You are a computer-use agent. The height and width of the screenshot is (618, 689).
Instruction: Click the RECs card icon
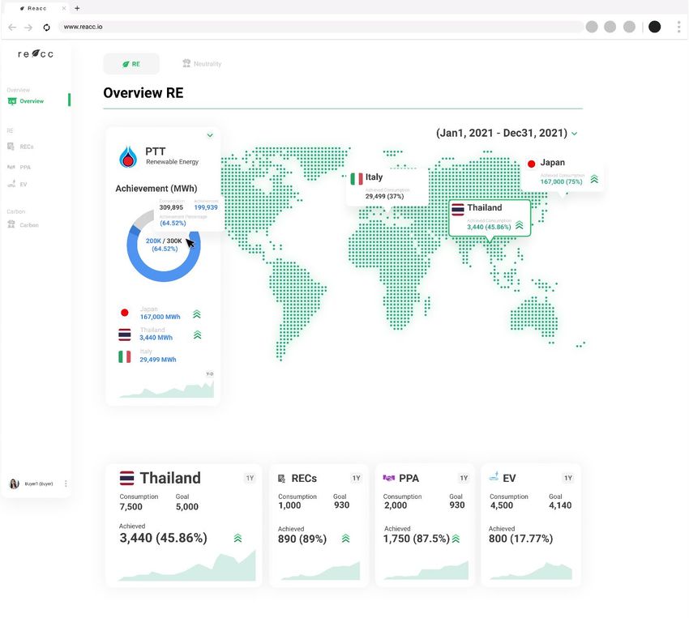(x=281, y=478)
